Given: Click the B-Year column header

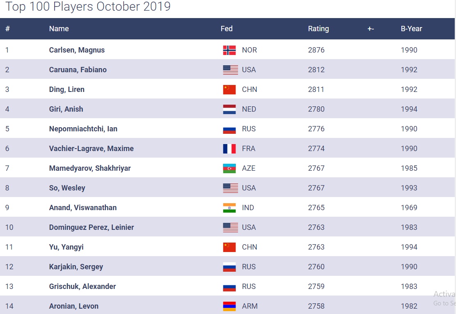Looking at the screenshot, I should tap(411, 29).
